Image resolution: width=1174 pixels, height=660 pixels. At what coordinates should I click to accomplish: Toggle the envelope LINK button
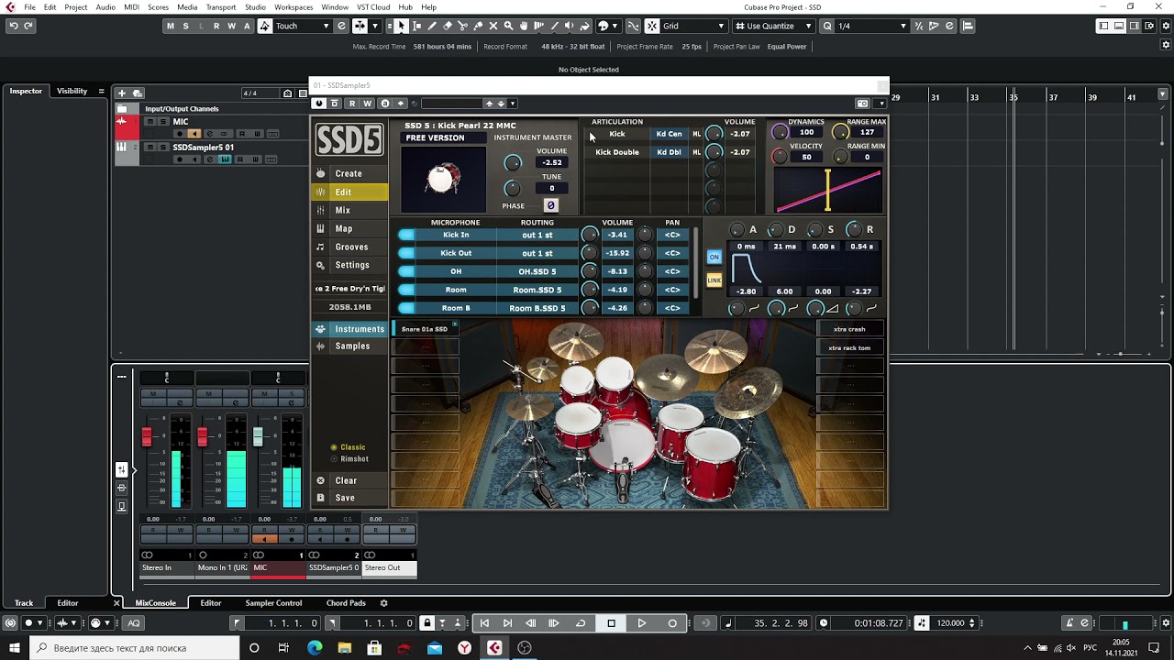(714, 280)
